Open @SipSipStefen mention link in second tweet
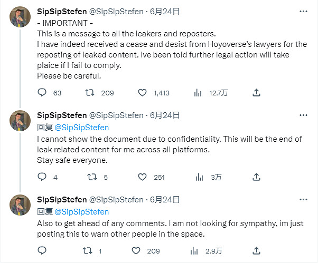Screen dimensions: 318x263 pyautogui.click(x=82, y=127)
